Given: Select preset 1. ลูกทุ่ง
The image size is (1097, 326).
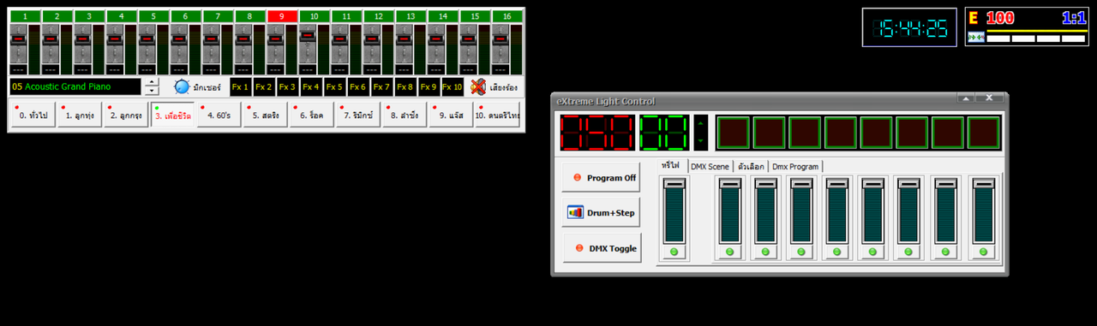Looking at the screenshot, I should 80,115.
